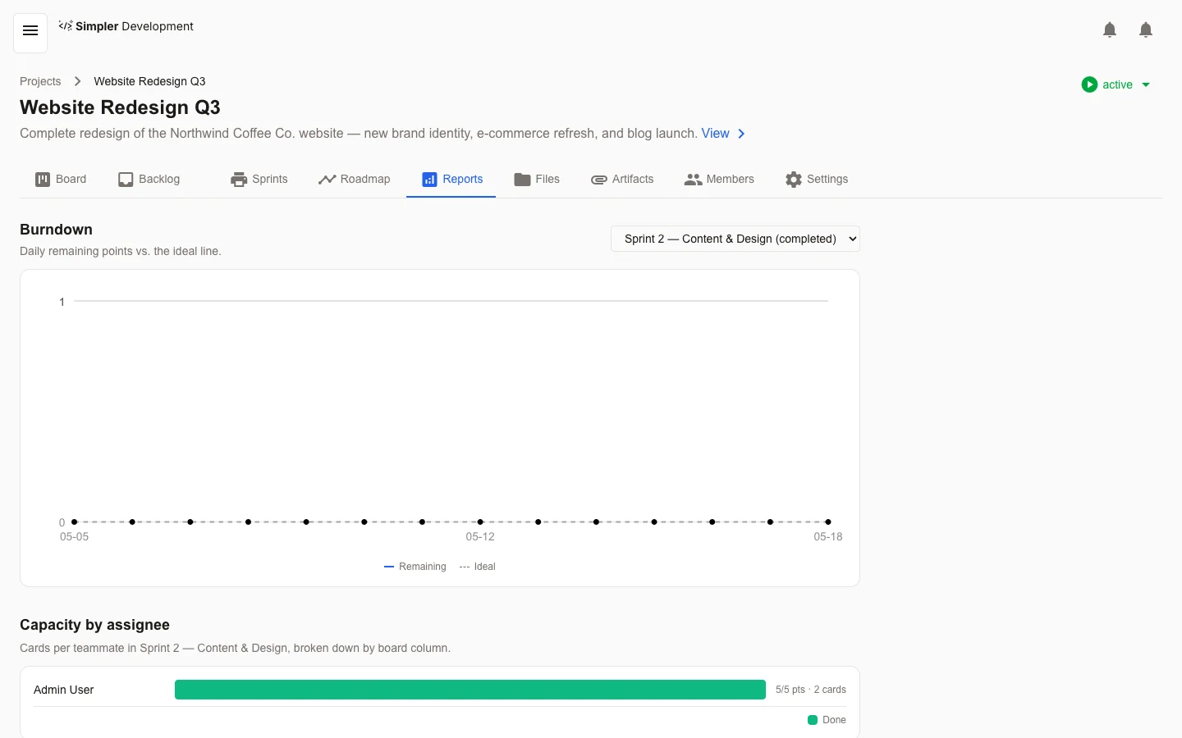Click the Admin User row name
The height and width of the screenshot is (738, 1182).
coord(64,690)
